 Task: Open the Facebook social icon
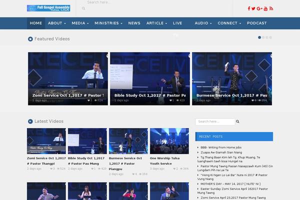click(x=249, y=8)
